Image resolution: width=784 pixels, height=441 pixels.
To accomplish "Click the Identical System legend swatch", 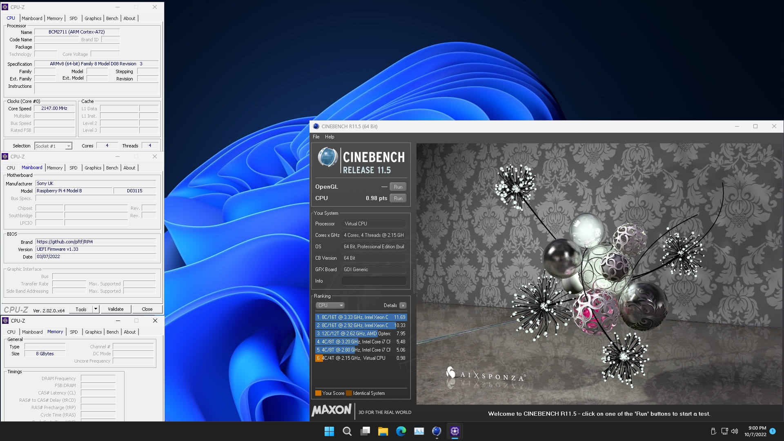I will [x=349, y=393].
